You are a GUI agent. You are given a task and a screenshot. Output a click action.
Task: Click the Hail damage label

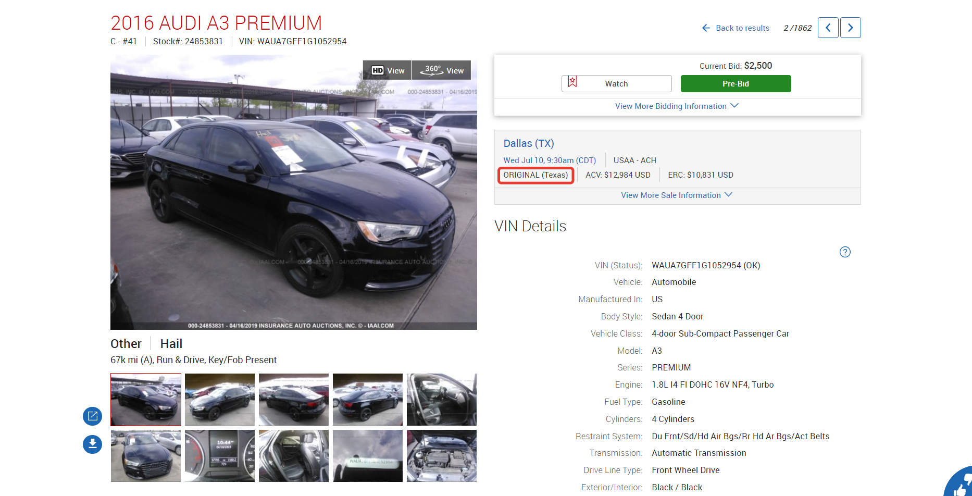click(x=171, y=344)
